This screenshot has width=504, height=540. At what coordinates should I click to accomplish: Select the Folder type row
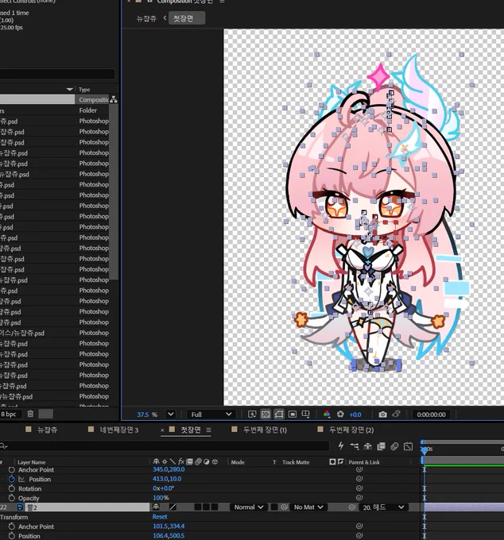coord(55,110)
